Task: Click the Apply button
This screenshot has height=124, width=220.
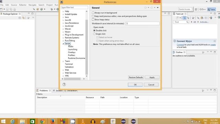Action: [x=152, y=77]
